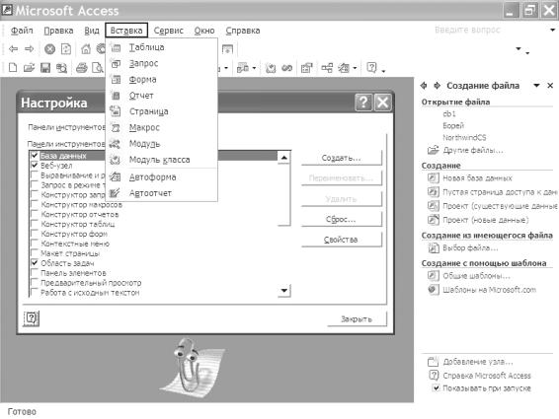Open the toolbar options arrow after Help icon
Viewport: 559px width, 419px height.
pyautogui.click(x=383, y=71)
